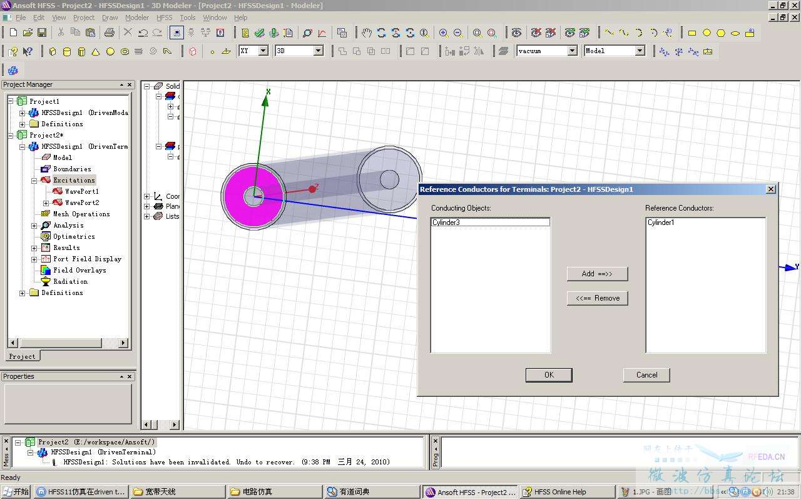Click the Windows Start button
Screen dimensions: 801x500
point(16,492)
